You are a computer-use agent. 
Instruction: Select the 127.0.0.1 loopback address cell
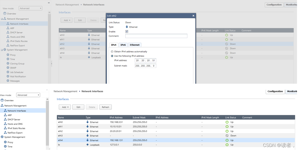pyautogui.click(x=114, y=145)
